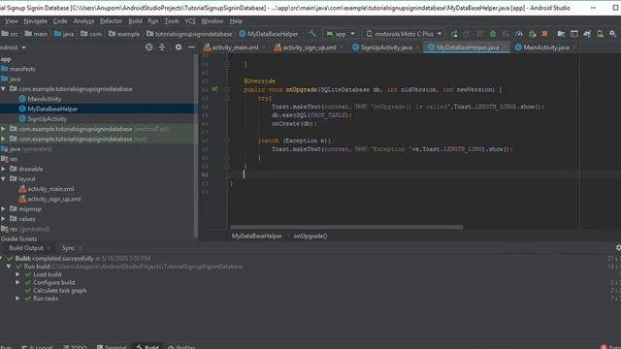Open the TODO tool window button
Screen dimensions: 621x349
click(x=76, y=347)
